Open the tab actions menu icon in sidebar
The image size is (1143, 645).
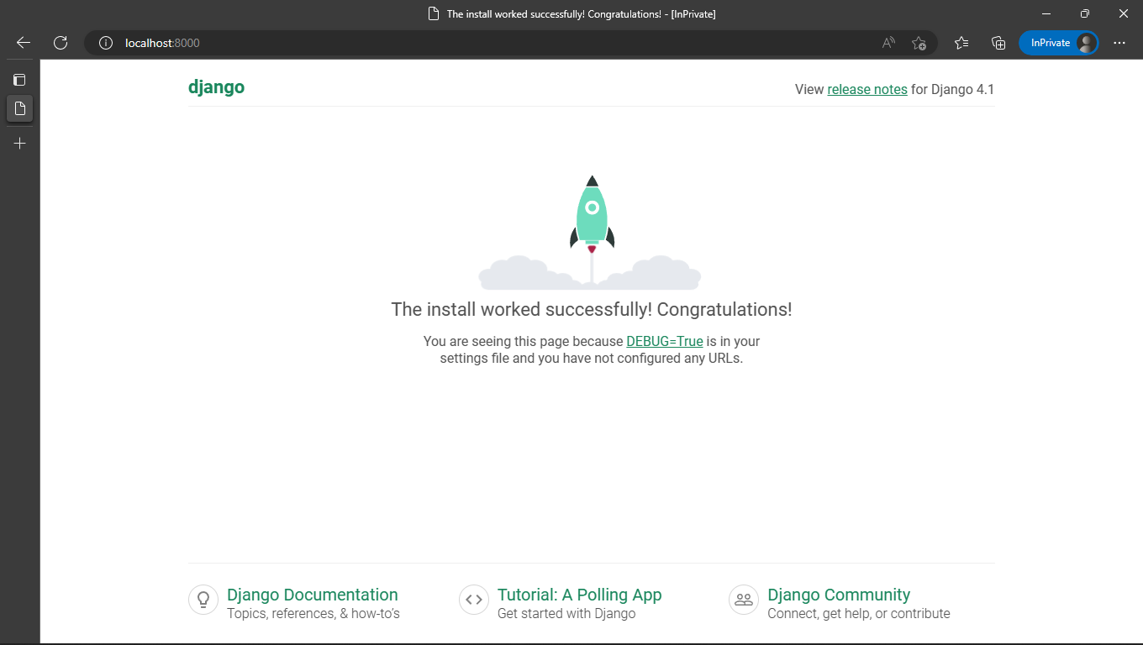tap(20, 80)
